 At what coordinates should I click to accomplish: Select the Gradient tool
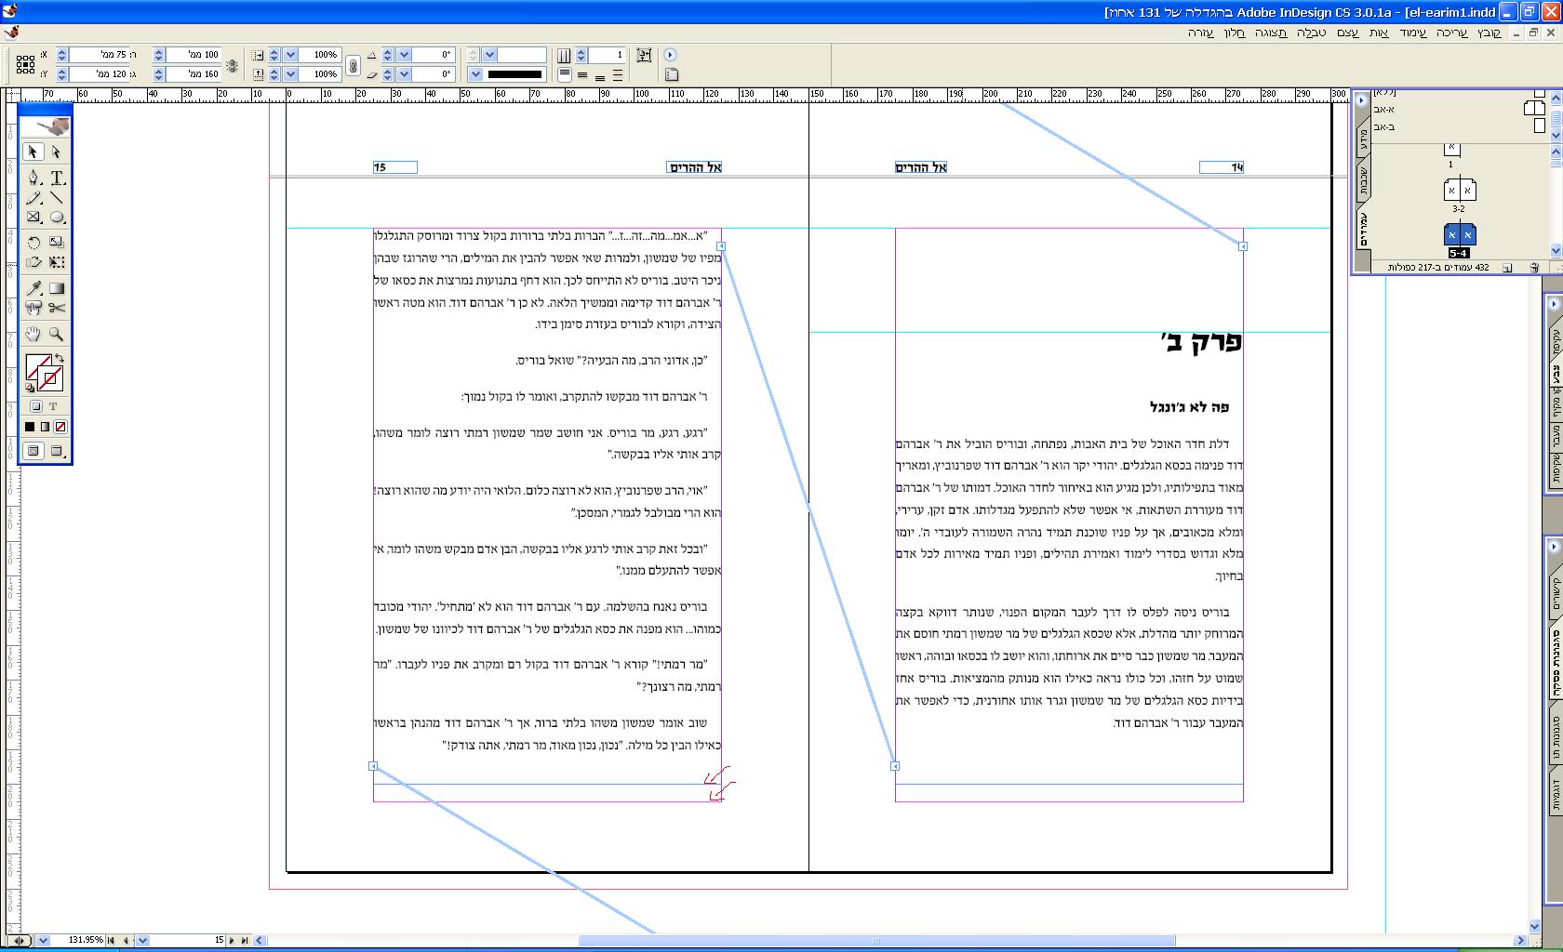point(57,287)
